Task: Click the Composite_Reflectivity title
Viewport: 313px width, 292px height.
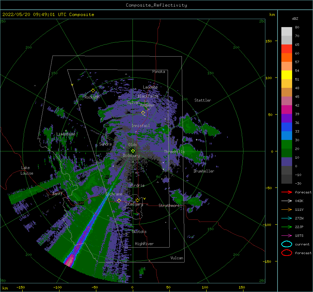Action: pyautogui.click(x=156, y=5)
